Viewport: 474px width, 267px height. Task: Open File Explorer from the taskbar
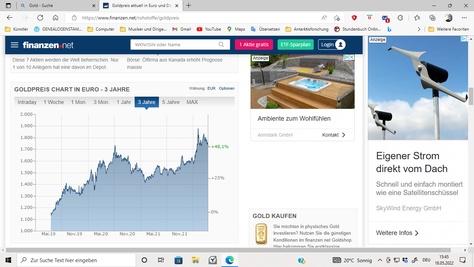(195, 260)
